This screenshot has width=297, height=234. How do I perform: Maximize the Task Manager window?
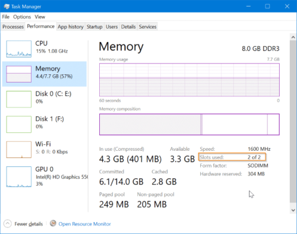tap(267, 7)
